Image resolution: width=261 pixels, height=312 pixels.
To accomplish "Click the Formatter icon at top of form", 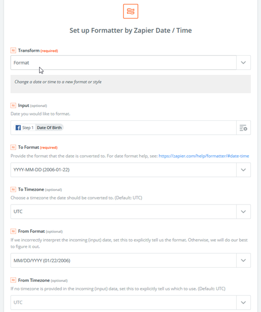I will [x=130, y=11].
